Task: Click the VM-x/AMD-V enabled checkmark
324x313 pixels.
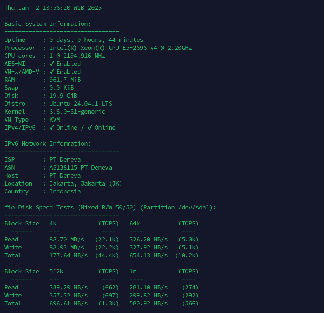Action: [52, 72]
